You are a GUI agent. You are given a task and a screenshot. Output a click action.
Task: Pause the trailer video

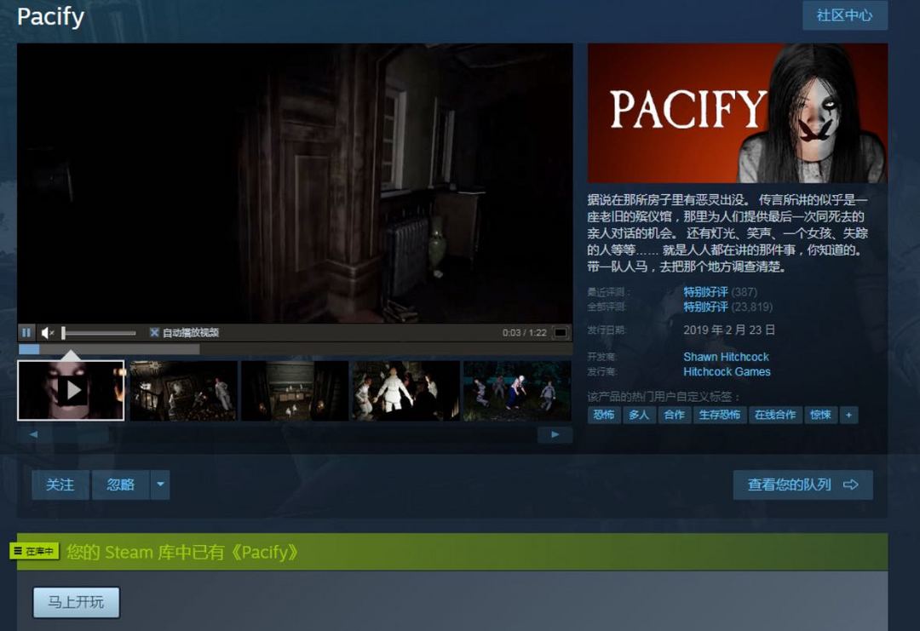pyautogui.click(x=26, y=333)
